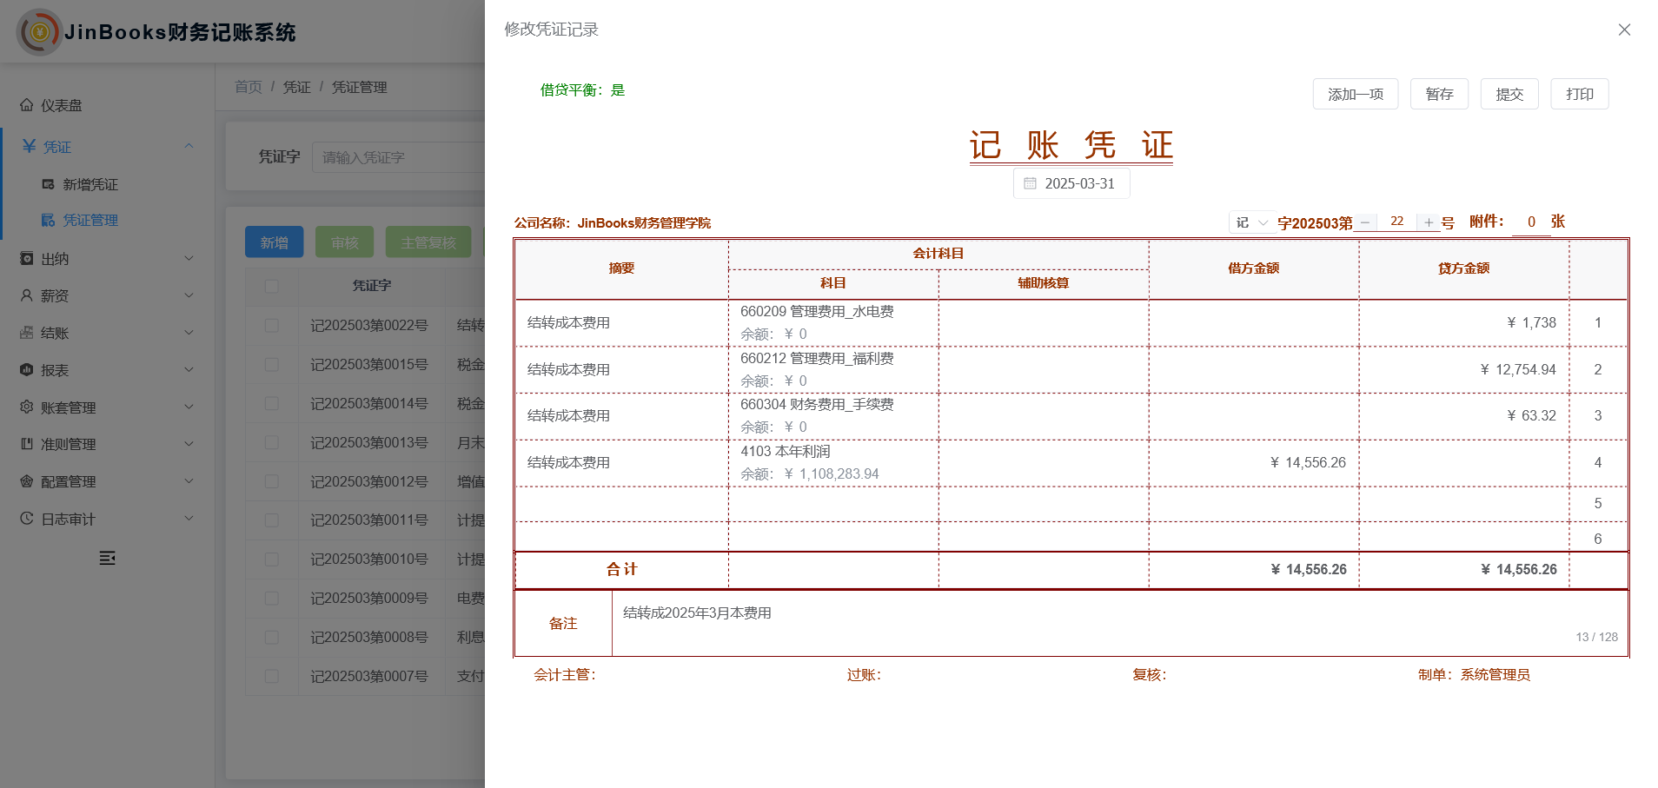Toggle the select-all checkbox in table header
Image resolution: width=1658 pixels, height=788 pixels.
272,286
